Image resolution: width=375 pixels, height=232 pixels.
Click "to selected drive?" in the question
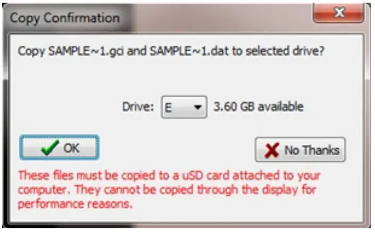278,51
